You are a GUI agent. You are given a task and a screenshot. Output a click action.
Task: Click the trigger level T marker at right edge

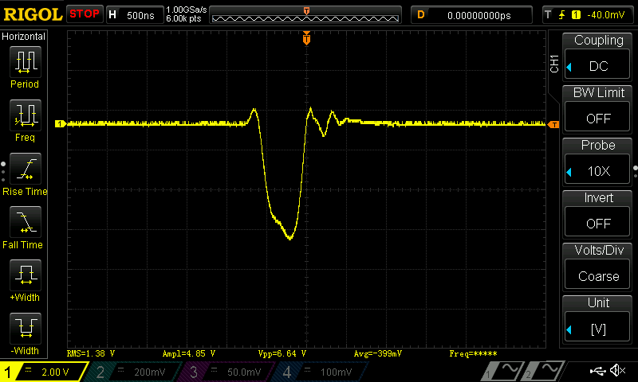click(x=553, y=125)
